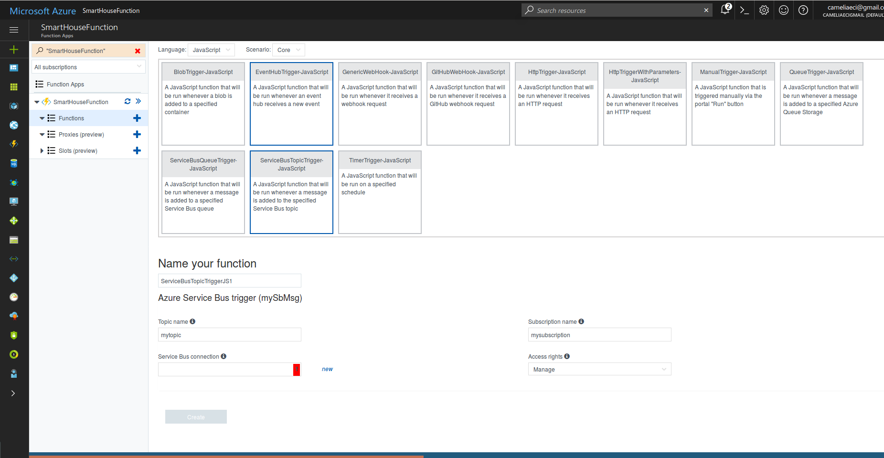
Task: Expand the Slots (preview) node
Action: [42, 150]
